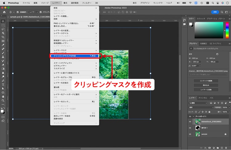231x150 pixels.
Task: Click the blue 共有 share button
Action: pos(215,12)
